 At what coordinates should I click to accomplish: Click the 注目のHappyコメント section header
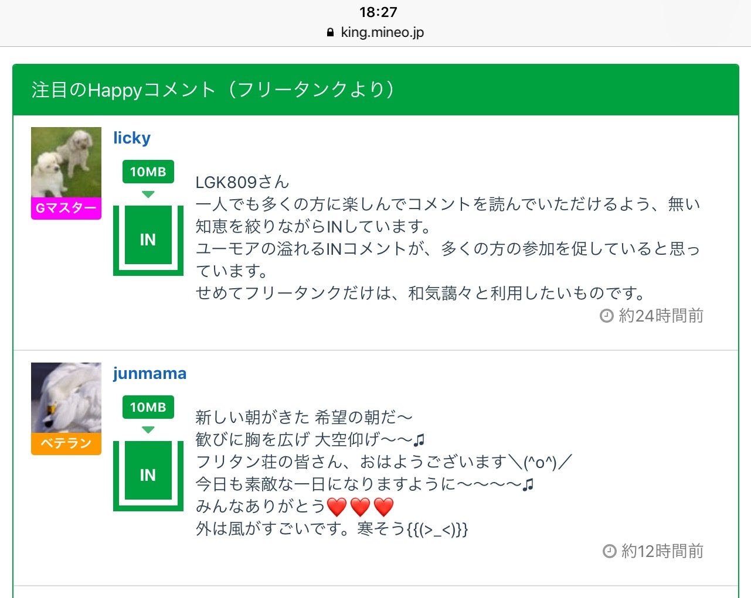click(376, 90)
